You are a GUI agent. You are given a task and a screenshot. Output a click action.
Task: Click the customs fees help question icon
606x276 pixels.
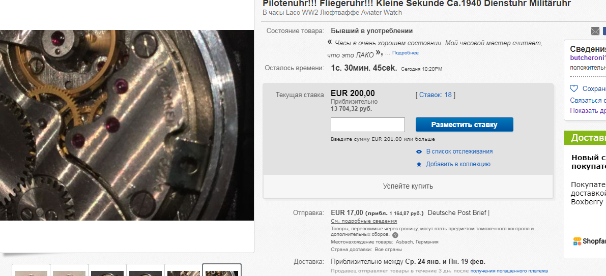coord(395,235)
